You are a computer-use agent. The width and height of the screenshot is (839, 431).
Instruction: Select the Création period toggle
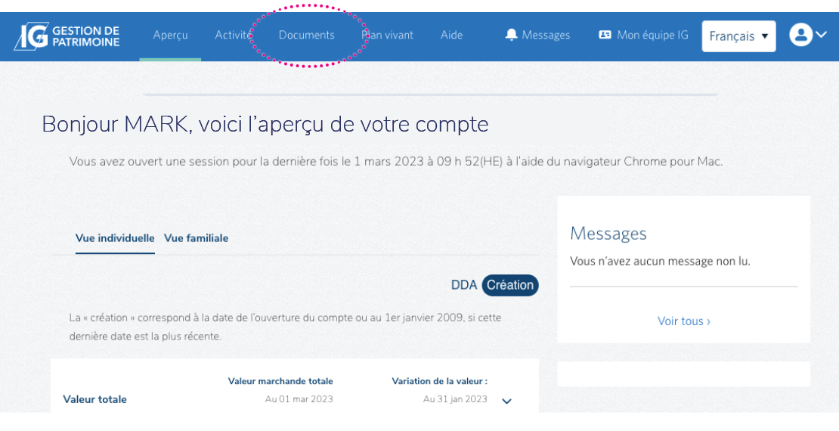pos(510,285)
